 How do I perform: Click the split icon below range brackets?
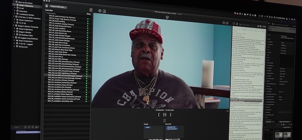coord(164,120)
